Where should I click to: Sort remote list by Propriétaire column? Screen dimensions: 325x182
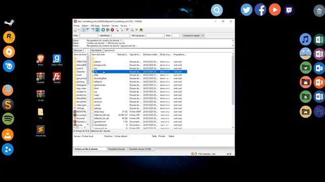click(179, 55)
